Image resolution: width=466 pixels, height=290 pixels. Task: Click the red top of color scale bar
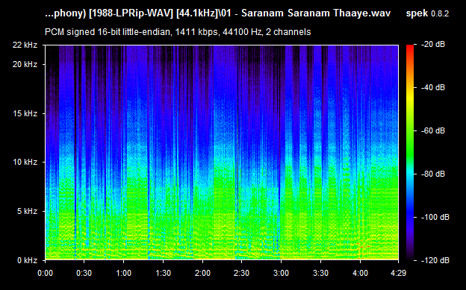[x=410, y=46]
